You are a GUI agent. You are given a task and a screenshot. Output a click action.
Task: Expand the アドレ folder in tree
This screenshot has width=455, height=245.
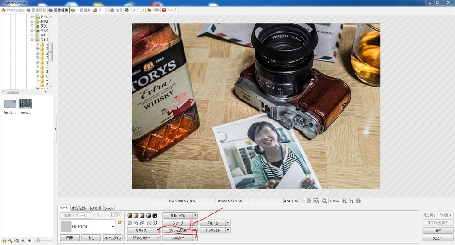(x=32, y=17)
